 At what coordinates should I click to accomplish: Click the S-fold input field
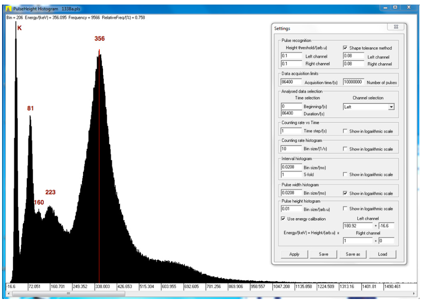coord(292,174)
